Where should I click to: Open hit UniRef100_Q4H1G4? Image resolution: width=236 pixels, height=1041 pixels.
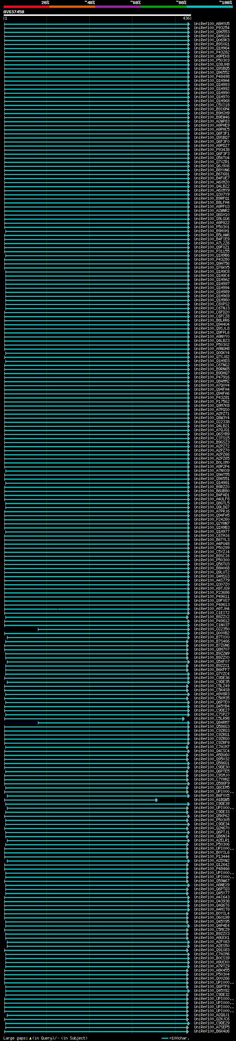point(212,36)
